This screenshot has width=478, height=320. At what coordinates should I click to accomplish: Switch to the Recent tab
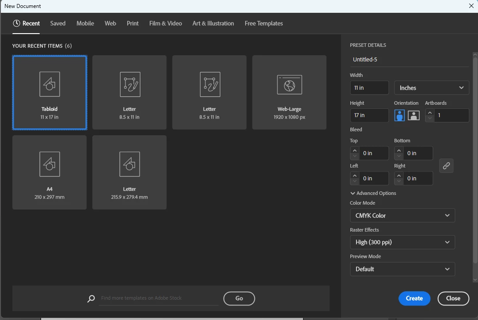point(26,23)
